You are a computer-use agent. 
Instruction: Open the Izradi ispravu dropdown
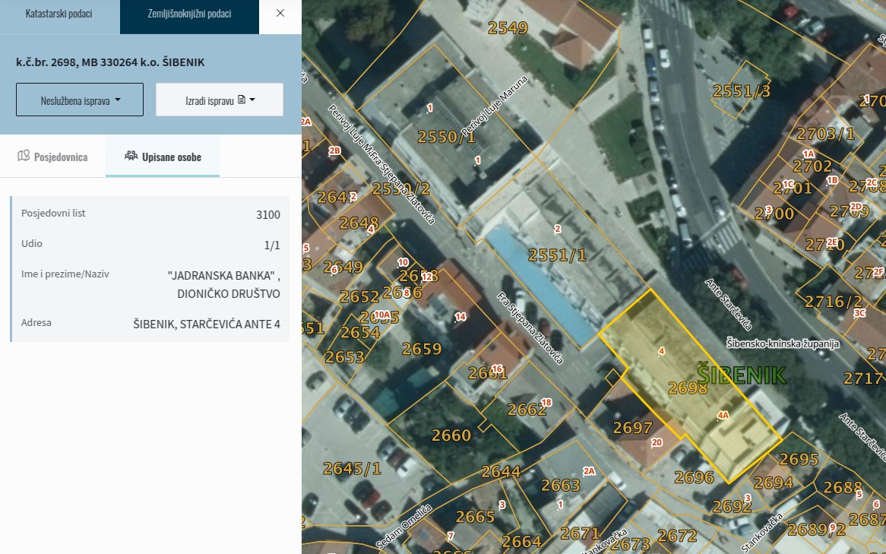[x=219, y=100]
